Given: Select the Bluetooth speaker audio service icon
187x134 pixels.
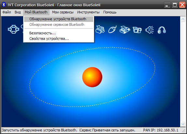Looking at the screenshot, I should [x=150, y=29].
